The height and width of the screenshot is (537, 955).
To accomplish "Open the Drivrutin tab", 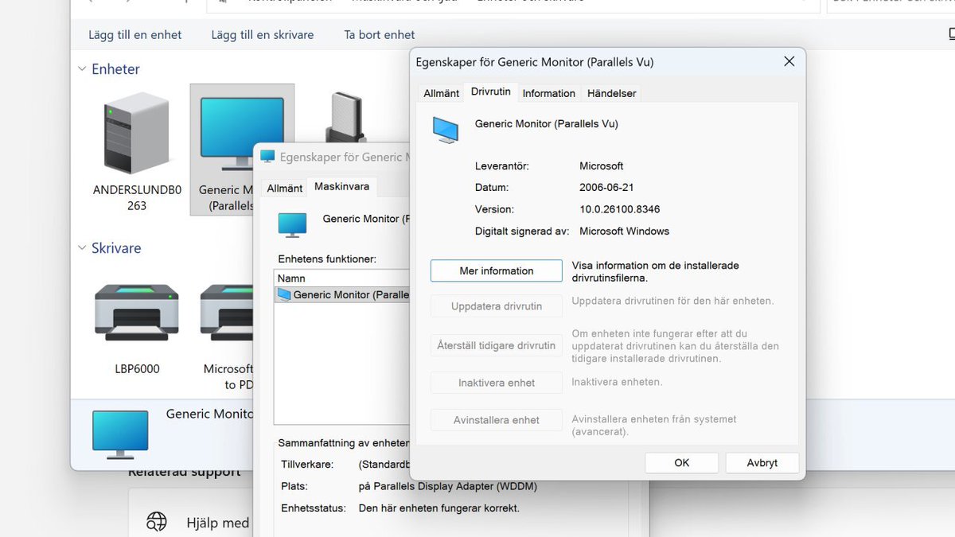I will pyautogui.click(x=491, y=91).
